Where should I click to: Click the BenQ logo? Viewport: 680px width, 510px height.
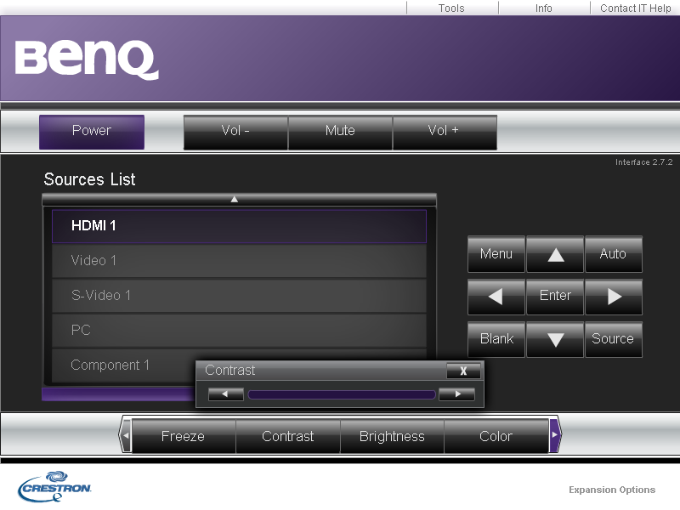(87, 59)
